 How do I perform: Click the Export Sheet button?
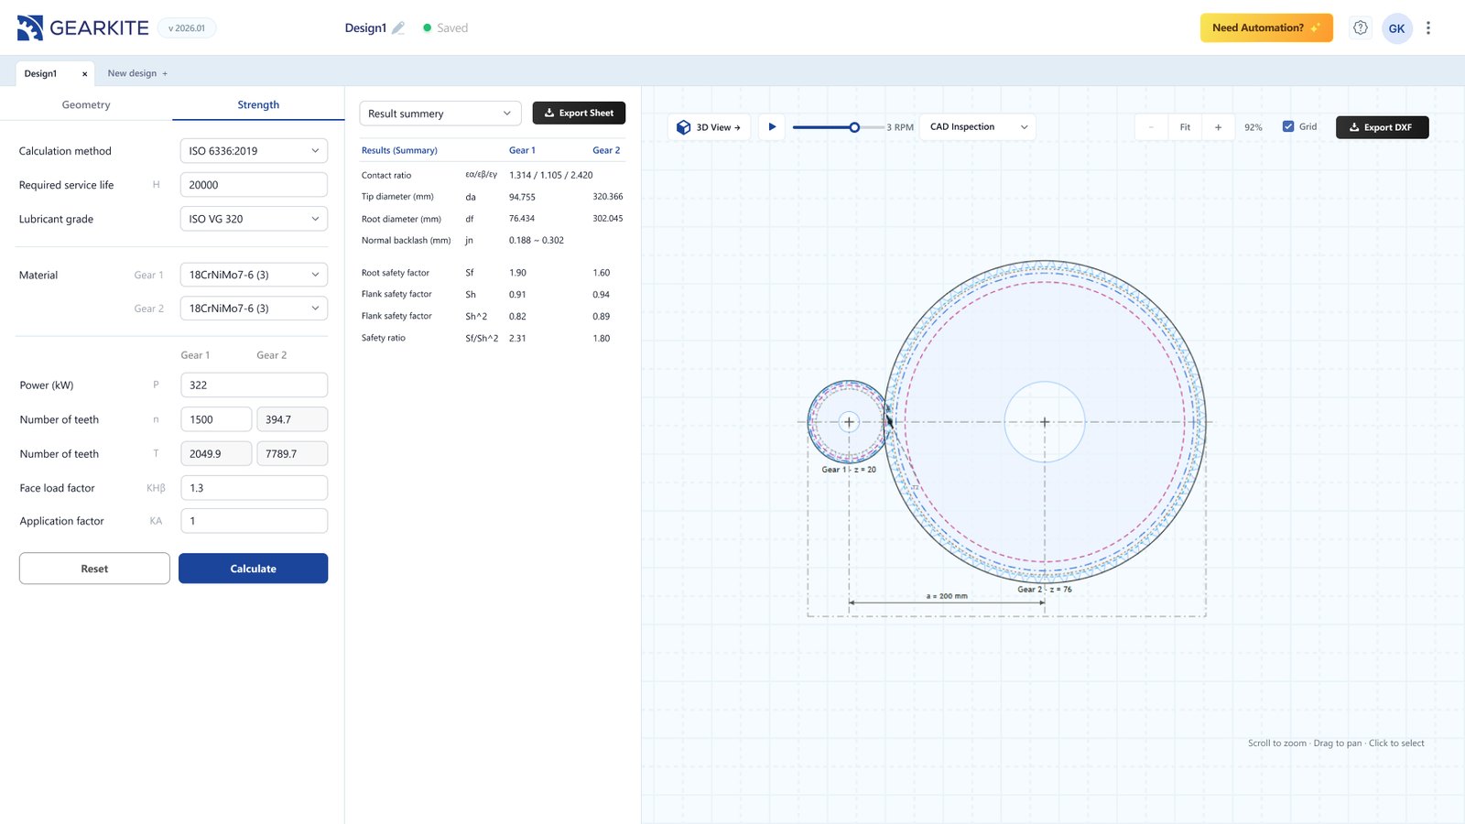tap(579, 114)
